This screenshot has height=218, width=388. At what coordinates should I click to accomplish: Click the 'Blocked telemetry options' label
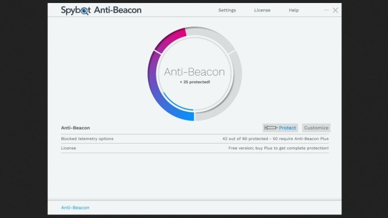87,139
